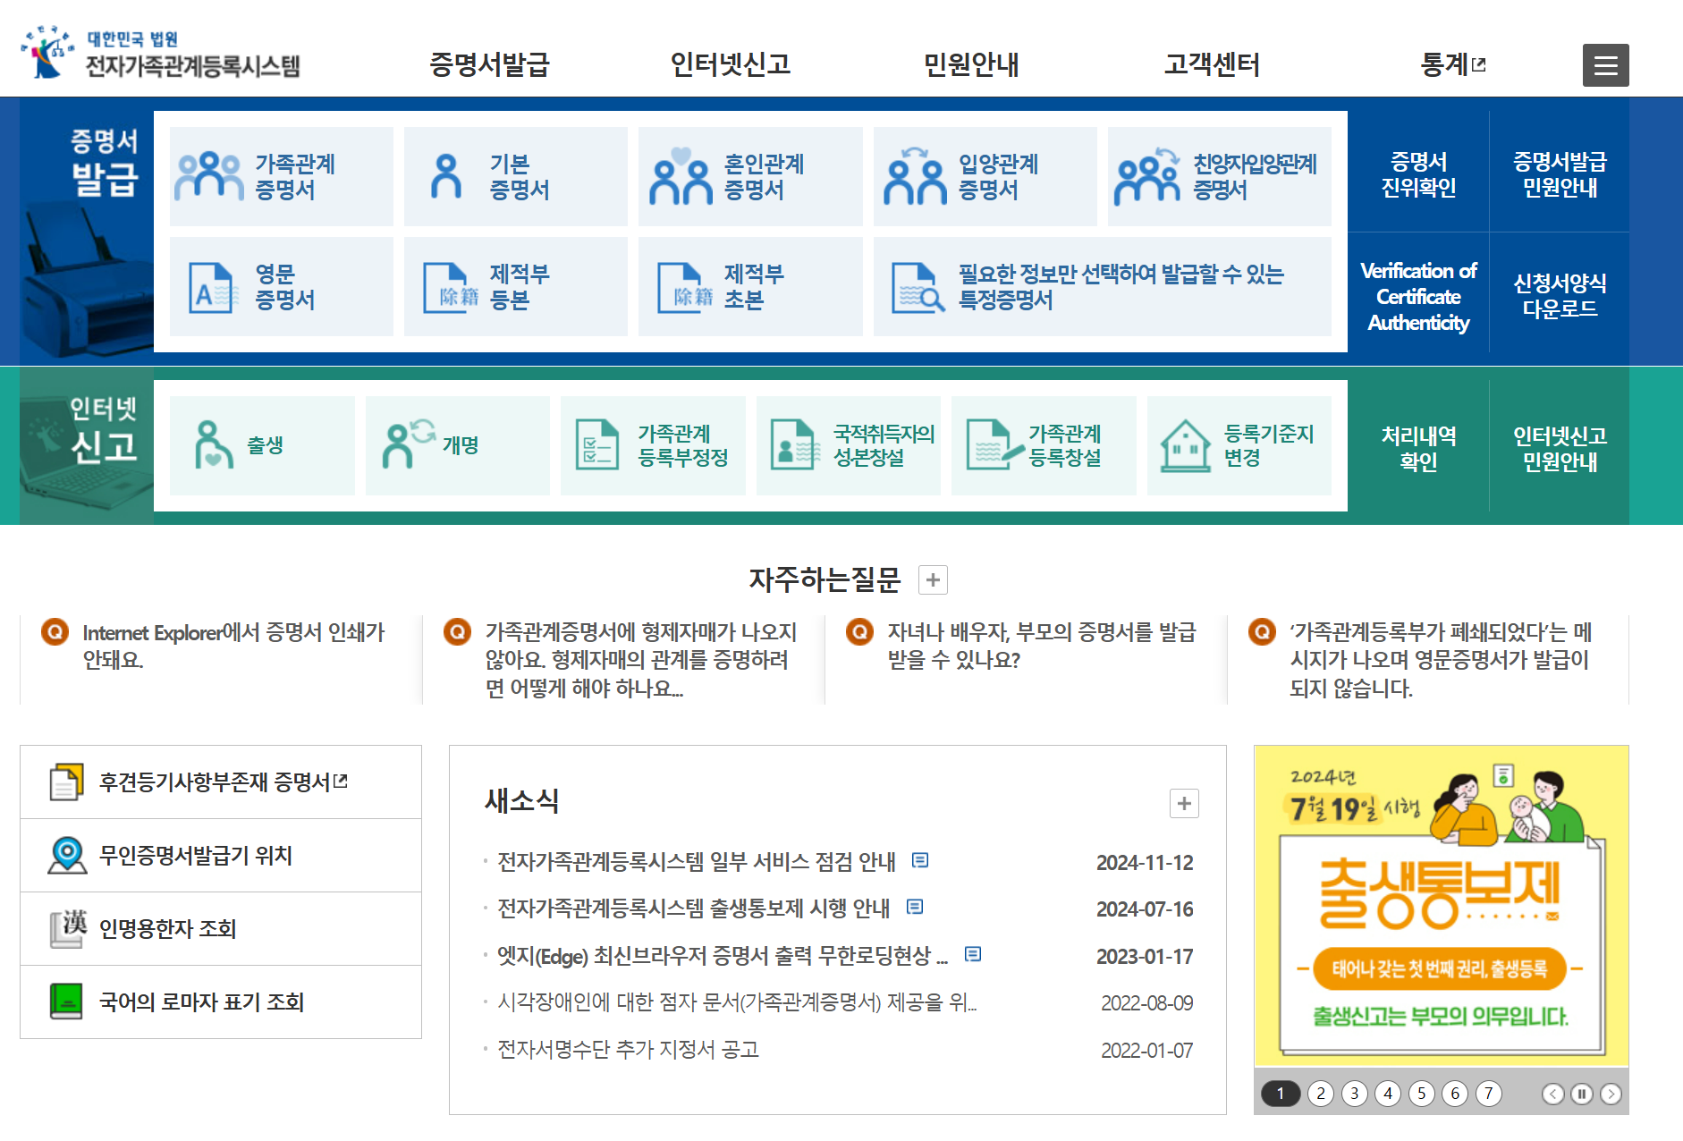
Task: Jump to carousel slide 4
Action: (x=1388, y=1092)
